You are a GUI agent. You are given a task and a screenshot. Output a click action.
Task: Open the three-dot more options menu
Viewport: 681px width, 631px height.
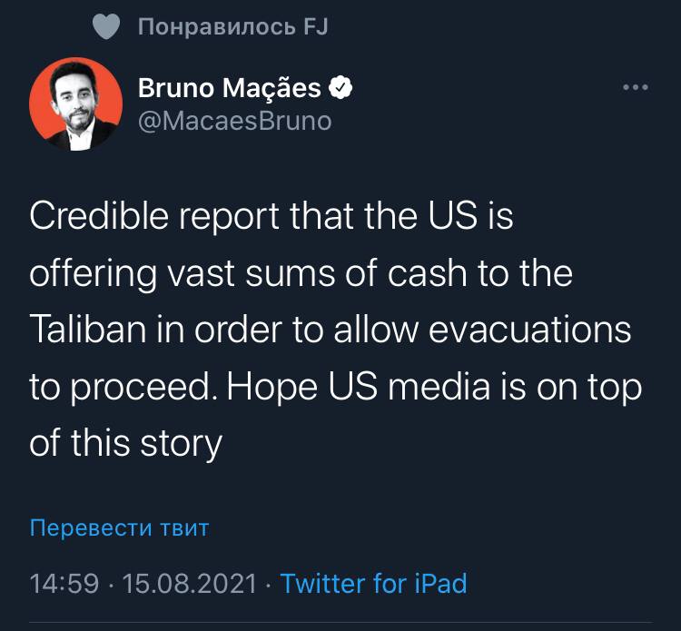point(635,88)
